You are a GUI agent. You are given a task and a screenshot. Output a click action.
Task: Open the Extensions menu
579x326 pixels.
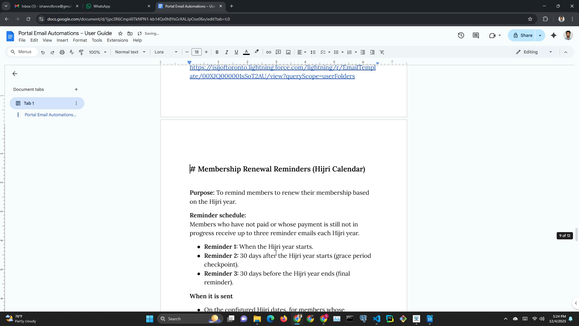117,40
